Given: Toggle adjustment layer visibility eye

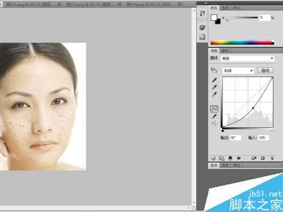Looking at the screenshot, I should (x=239, y=158).
